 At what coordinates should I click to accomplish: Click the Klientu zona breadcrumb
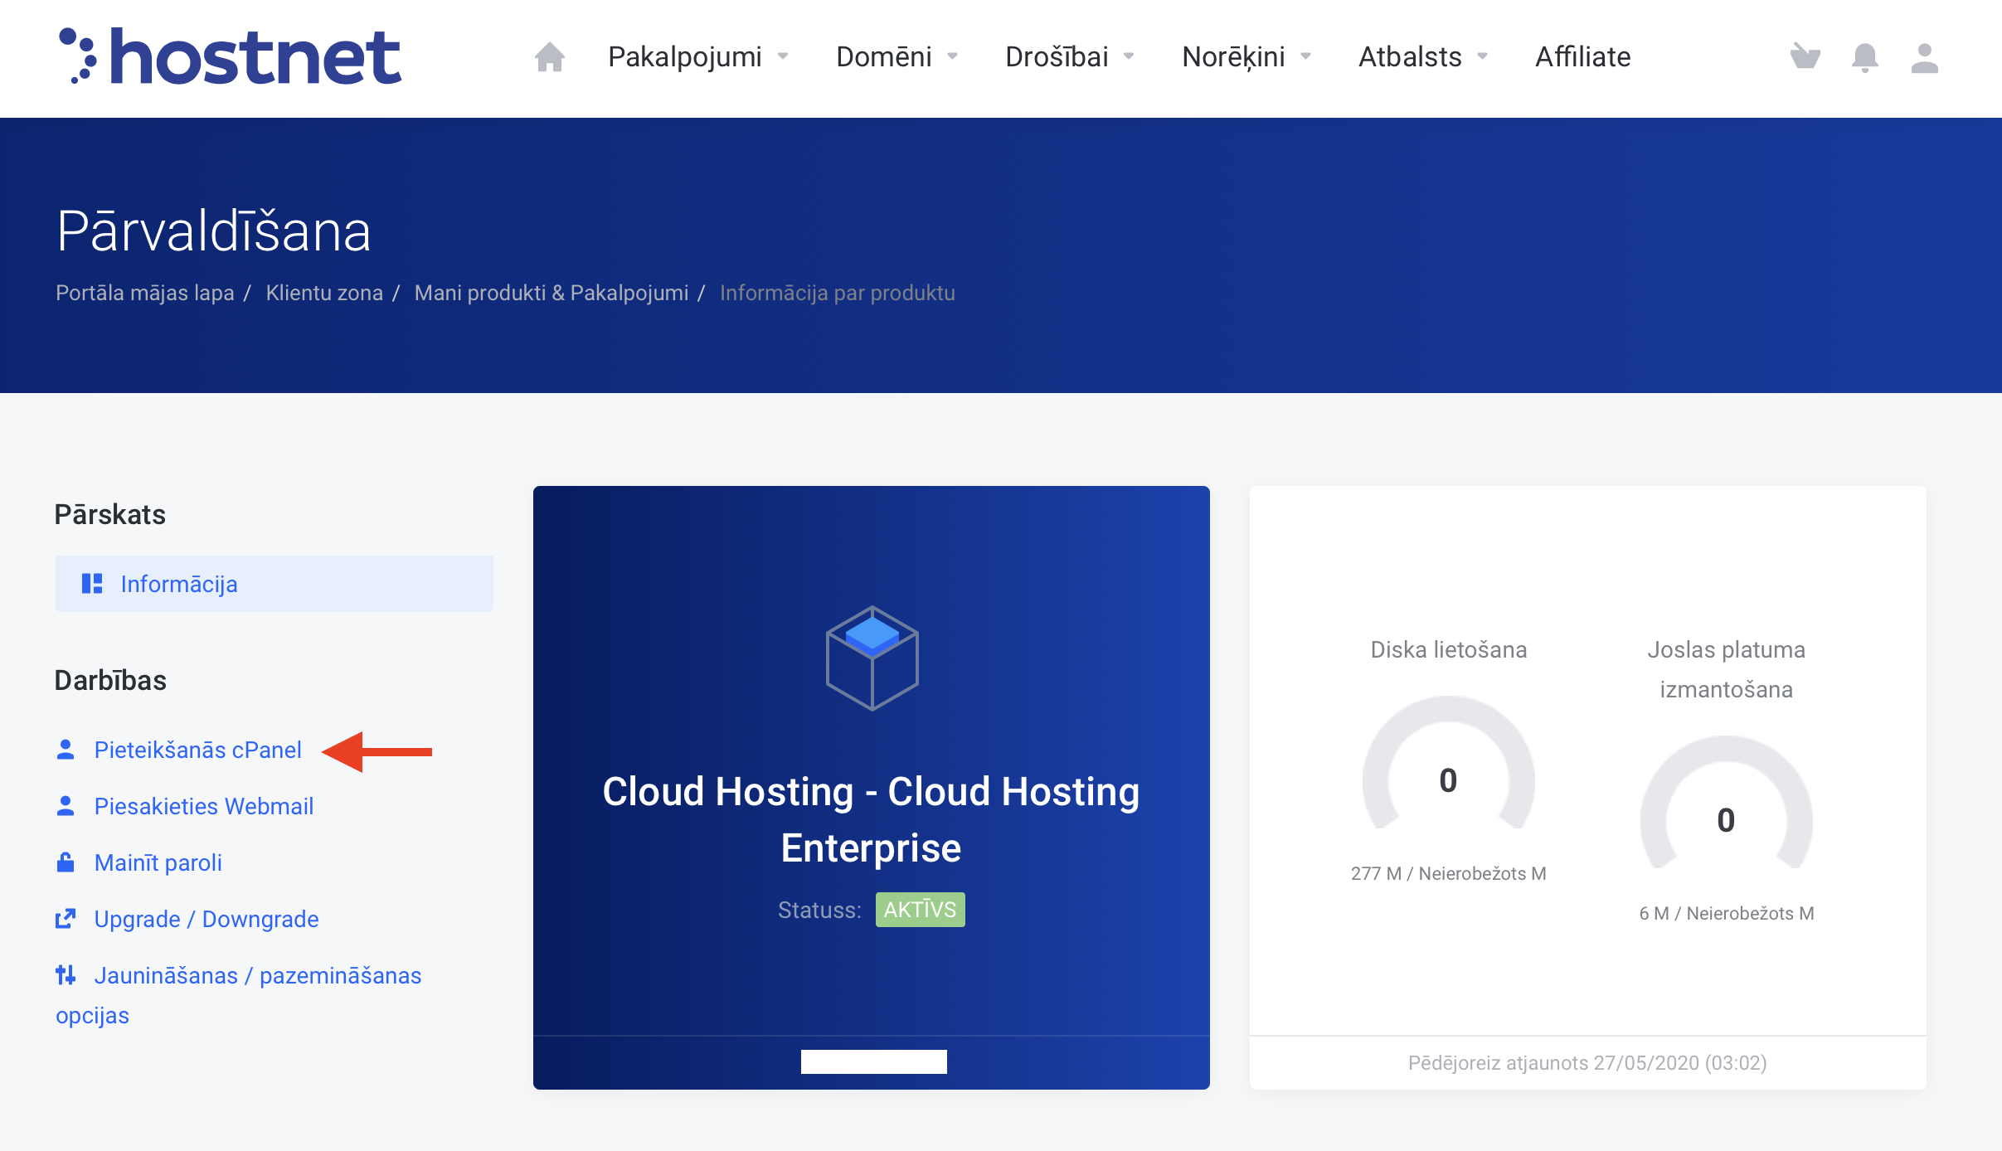tap(324, 293)
